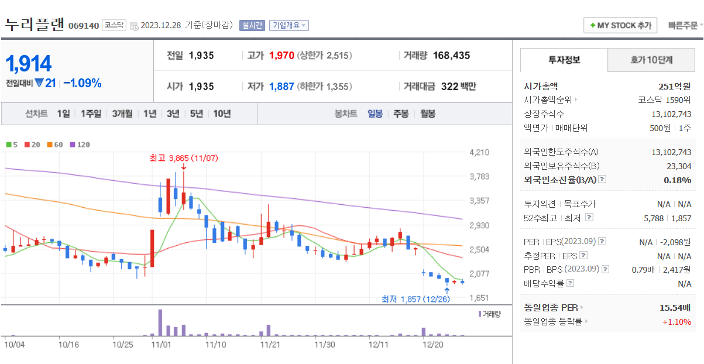Select the 10년 line chart period
704x364 pixels.
222,114
